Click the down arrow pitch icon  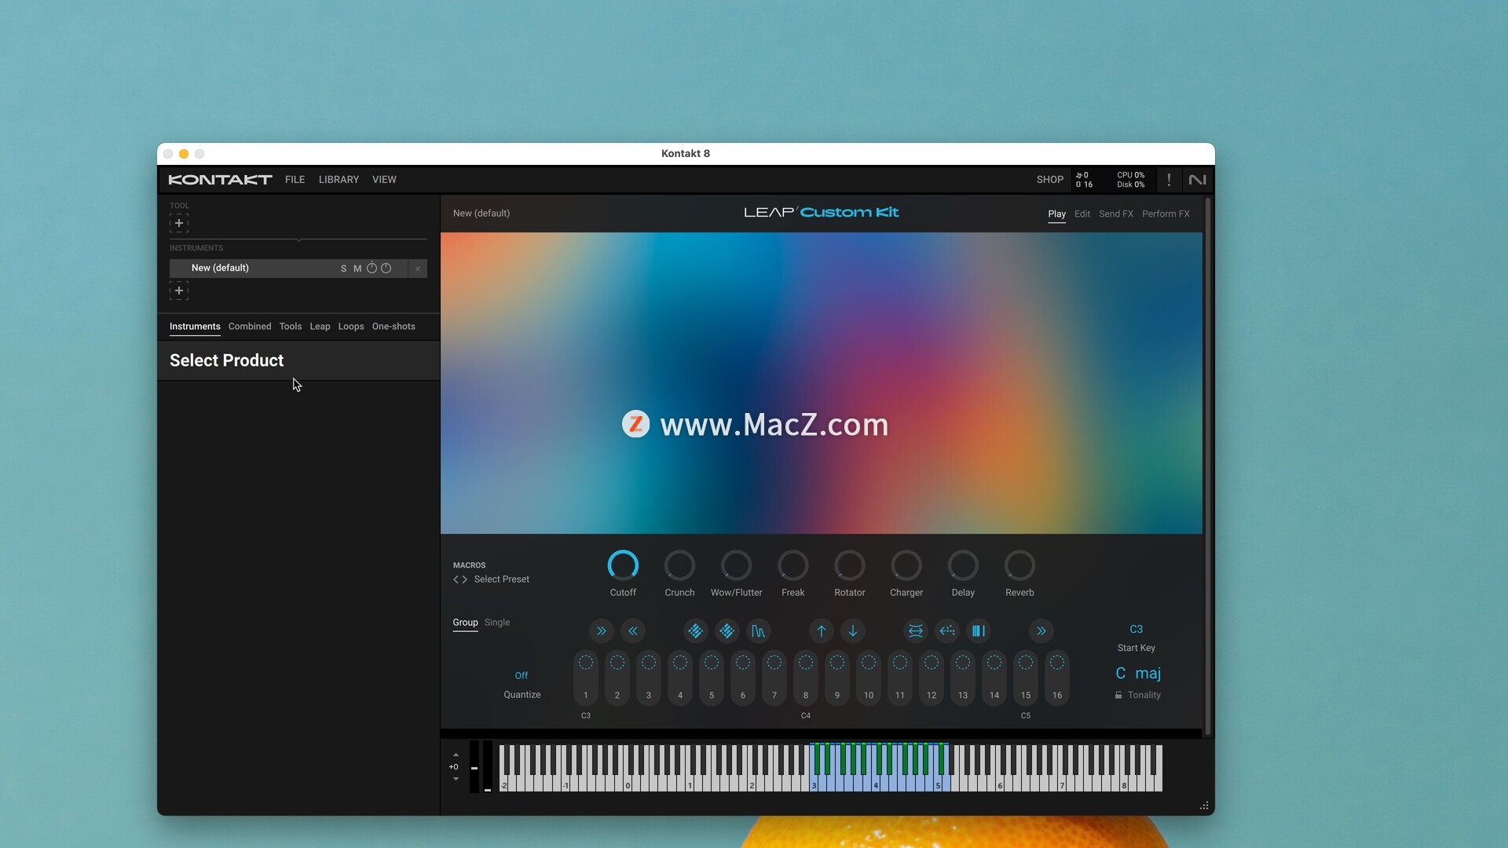click(853, 631)
